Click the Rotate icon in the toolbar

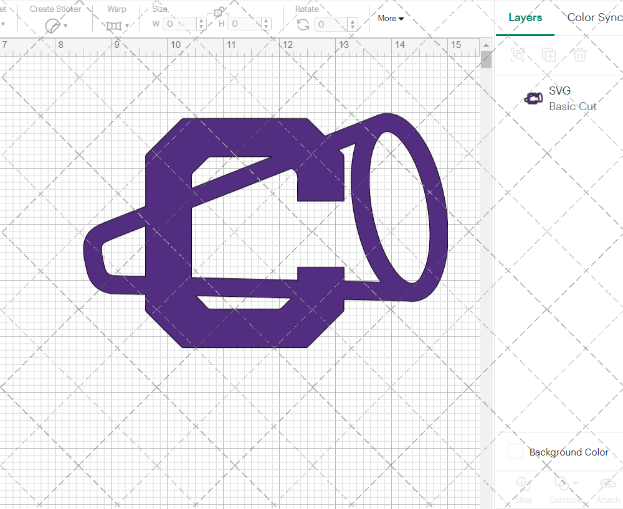pos(303,25)
